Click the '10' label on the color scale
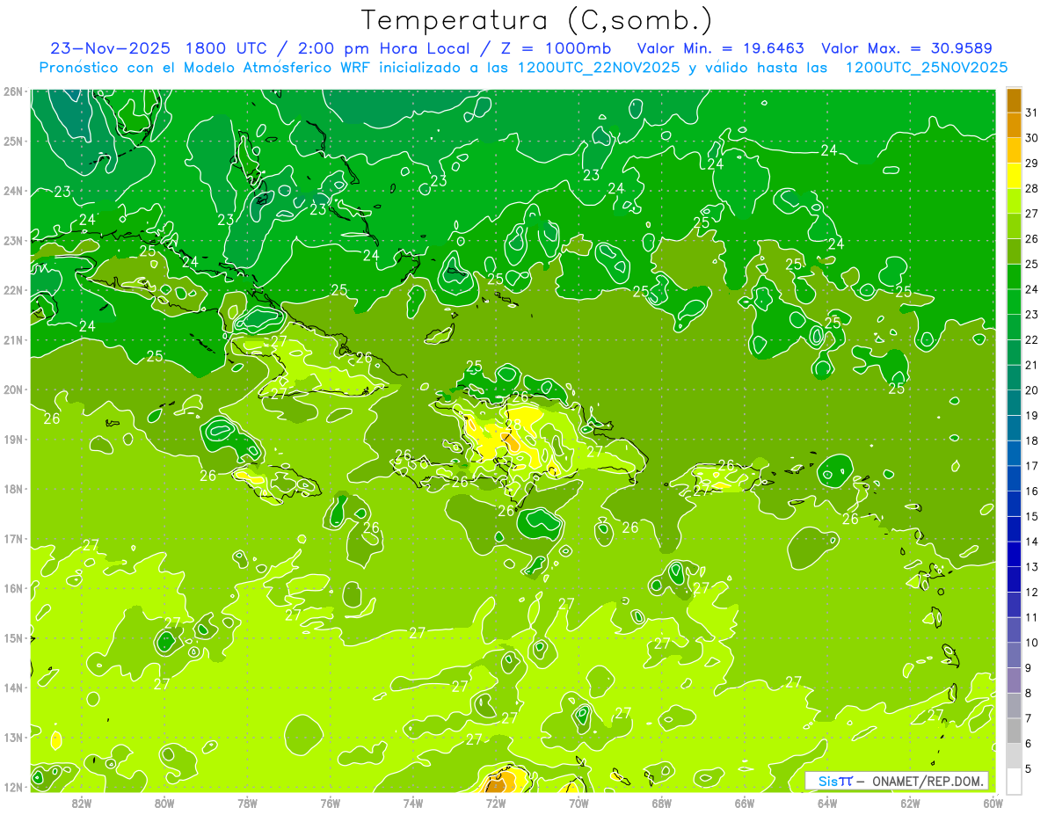The image size is (1055, 815). pos(1032,643)
